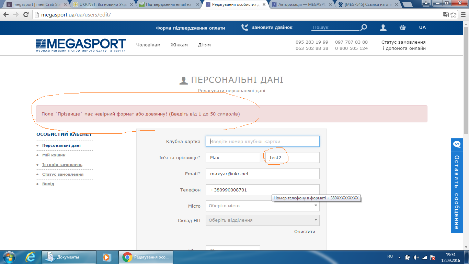Bookmark page with star icon
Viewport: 469px width, 264px height.
pos(454,15)
